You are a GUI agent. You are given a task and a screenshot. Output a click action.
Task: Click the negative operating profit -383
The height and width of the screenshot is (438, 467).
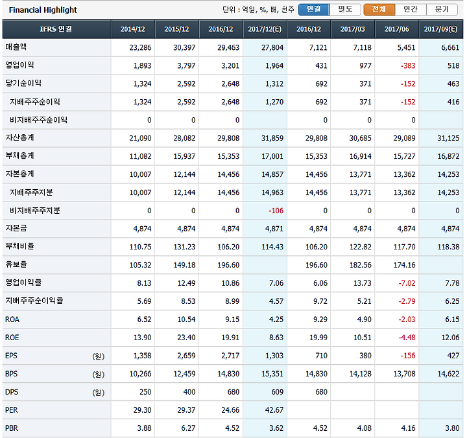tap(408, 65)
